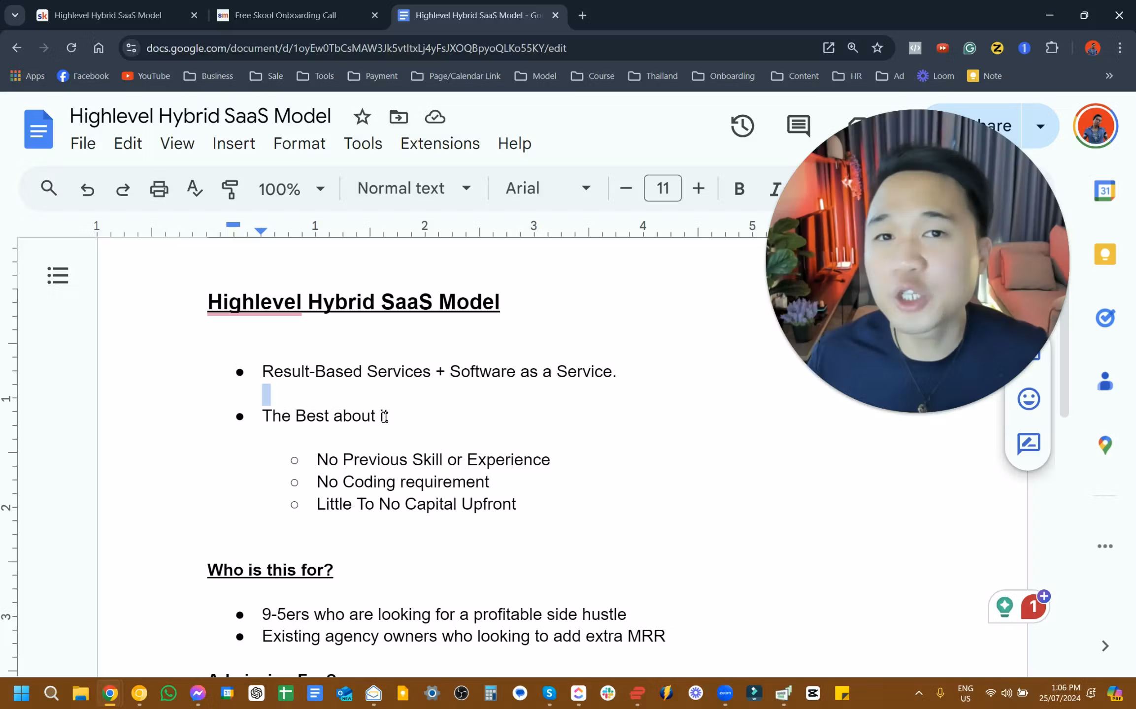1136x709 pixels.
Task: Open the Business bookmarks folder
Action: tap(208, 76)
